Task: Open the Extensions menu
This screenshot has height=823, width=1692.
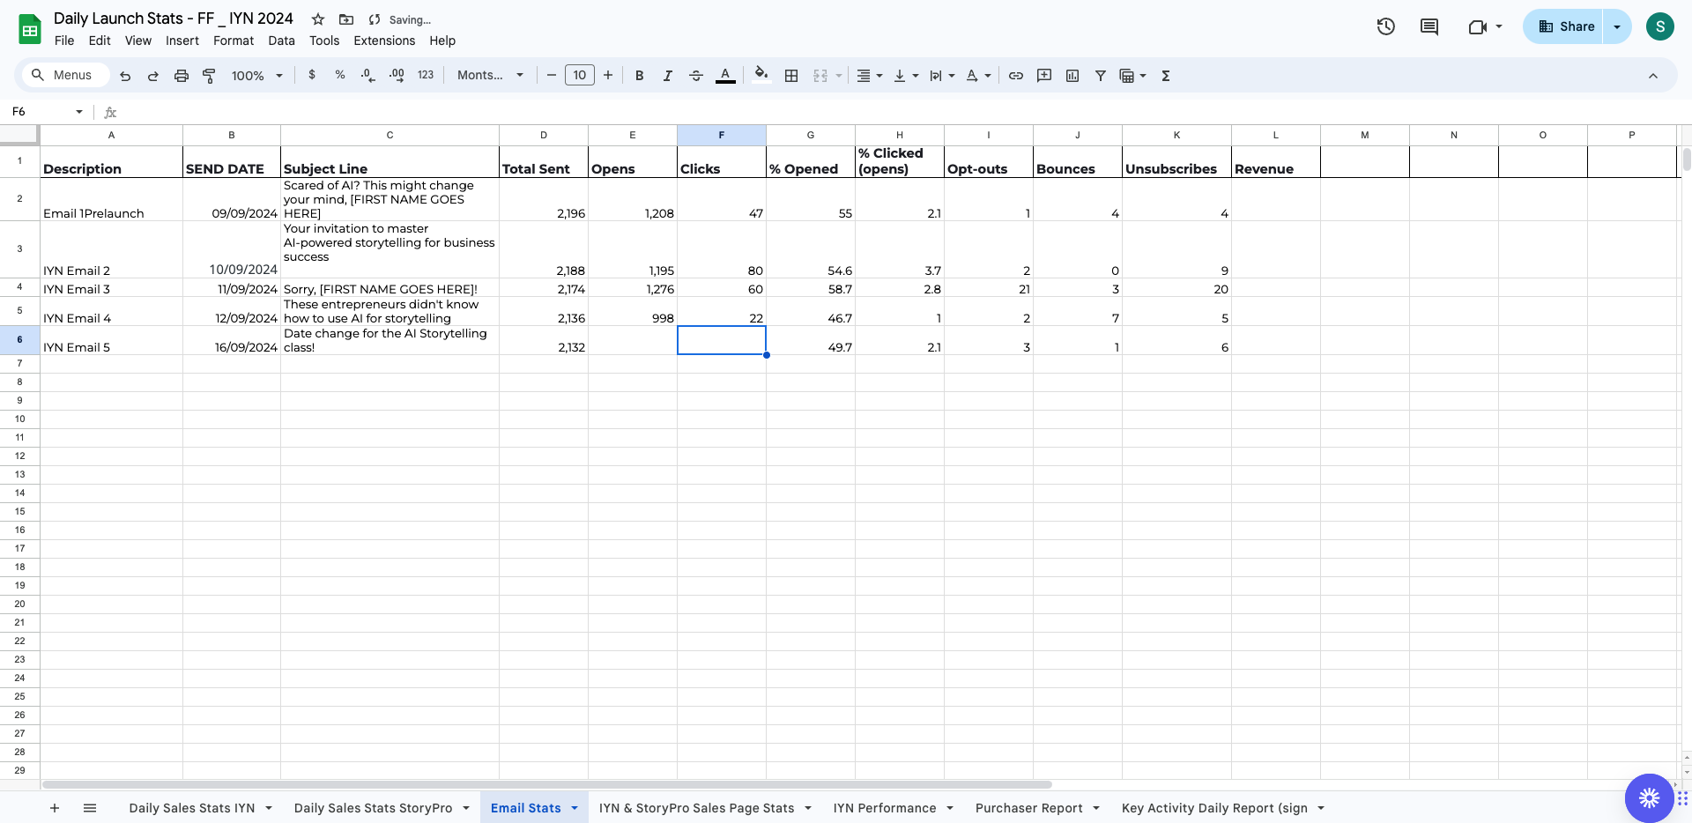Action: pyautogui.click(x=383, y=41)
